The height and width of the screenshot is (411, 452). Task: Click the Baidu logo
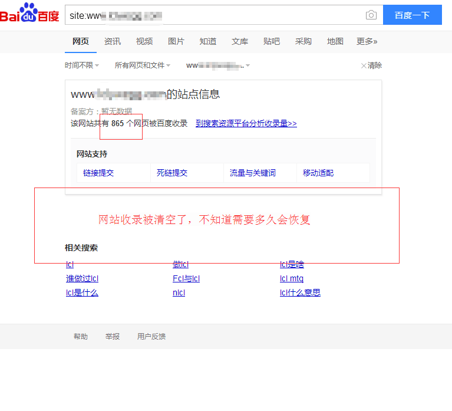[x=29, y=13]
